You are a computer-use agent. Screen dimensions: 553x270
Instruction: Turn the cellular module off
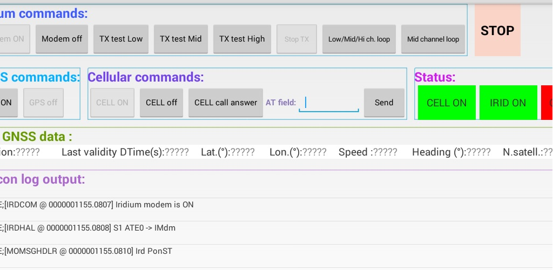coord(161,103)
